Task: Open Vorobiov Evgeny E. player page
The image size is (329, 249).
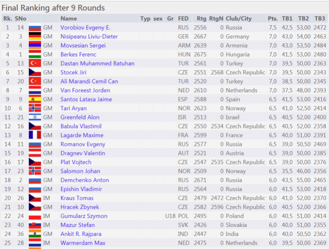Action: click(85, 28)
